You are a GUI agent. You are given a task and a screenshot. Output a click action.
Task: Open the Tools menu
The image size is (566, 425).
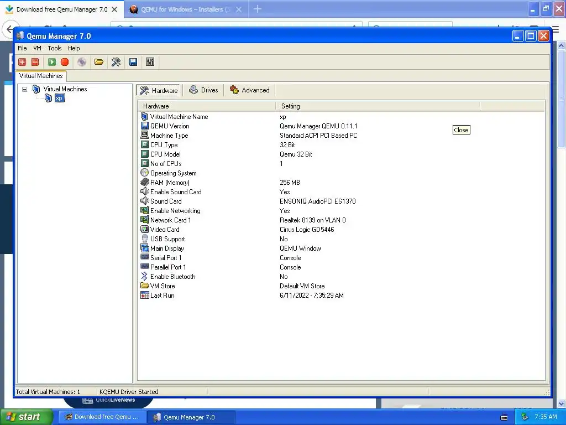(55, 48)
